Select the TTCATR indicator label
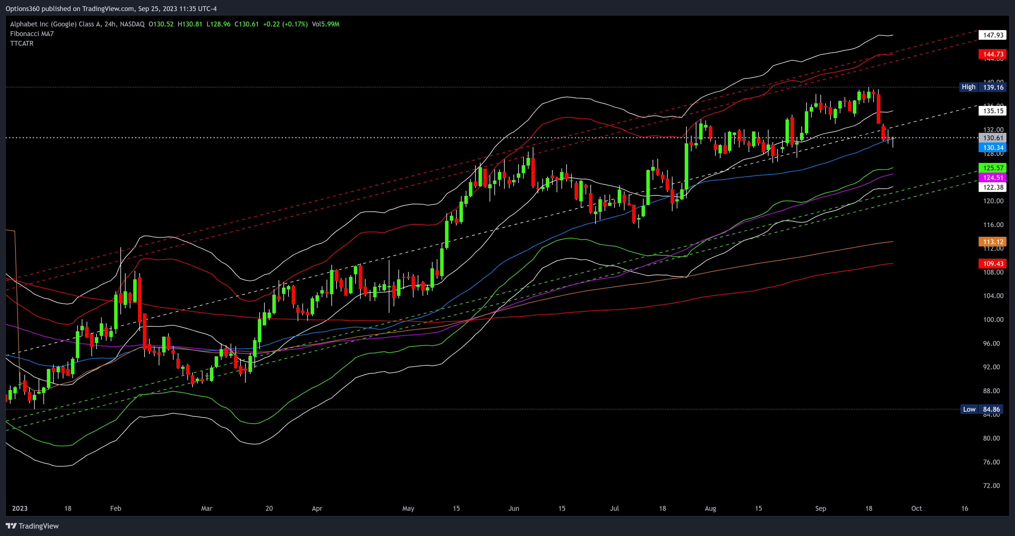1015x536 pixels. click(x=22, y=43)
